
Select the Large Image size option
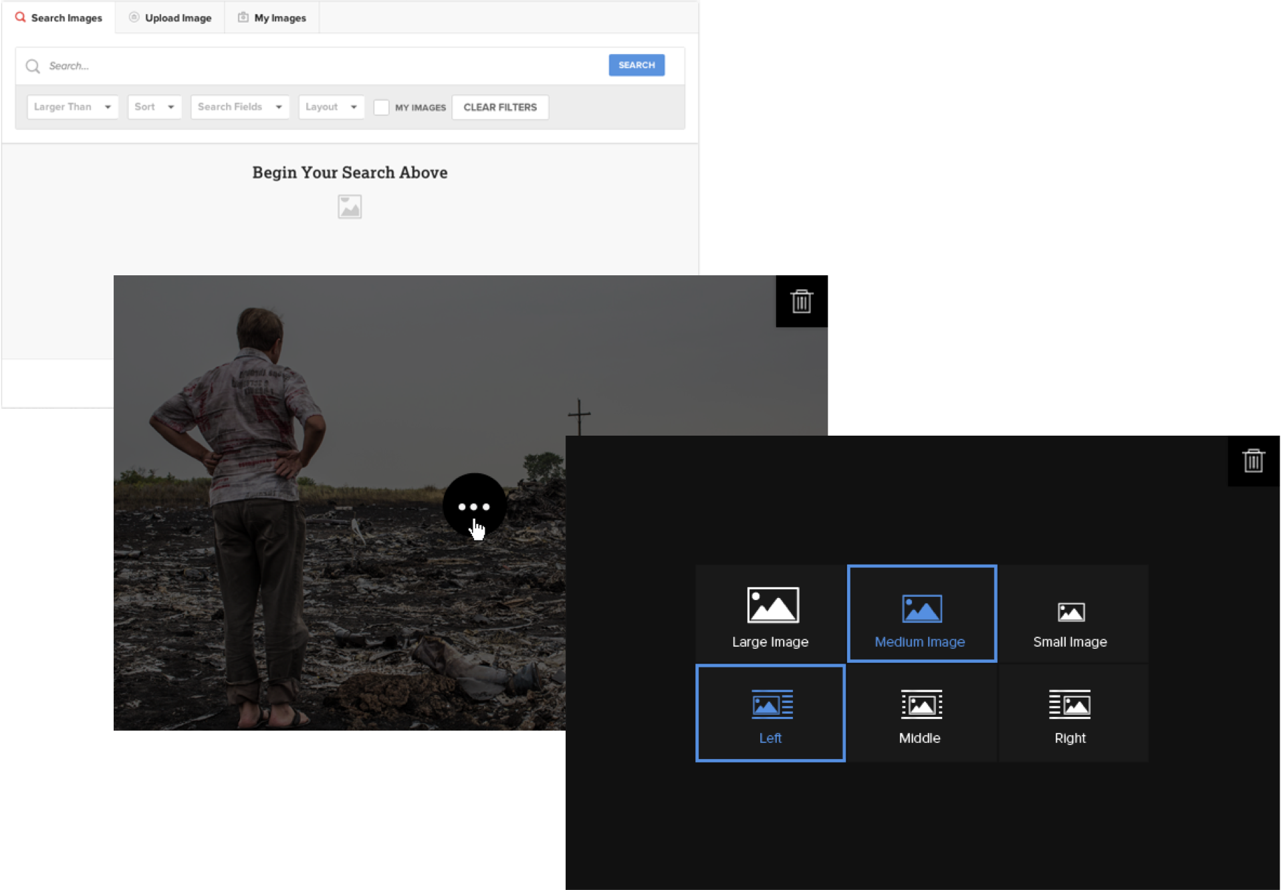tap(770, 615)
